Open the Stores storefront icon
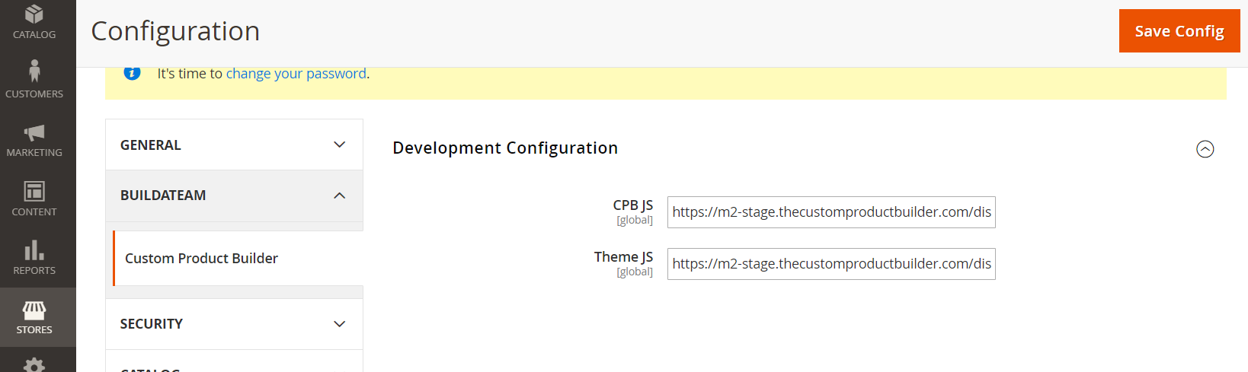This screenshot has height=372, width=1248. 34,310
